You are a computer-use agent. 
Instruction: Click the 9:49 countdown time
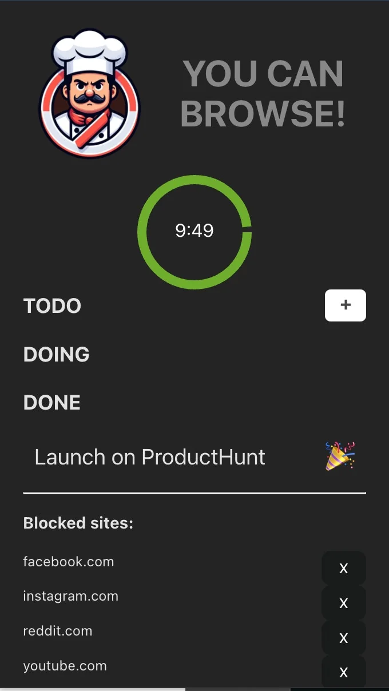click(x=194, y=231)
